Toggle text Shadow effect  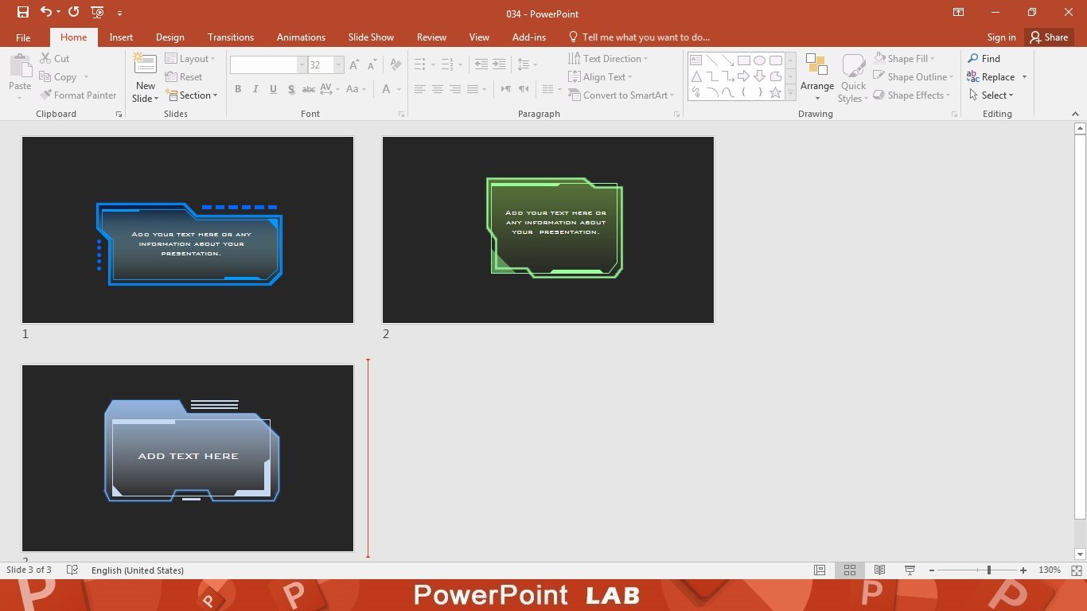[291, 89]
